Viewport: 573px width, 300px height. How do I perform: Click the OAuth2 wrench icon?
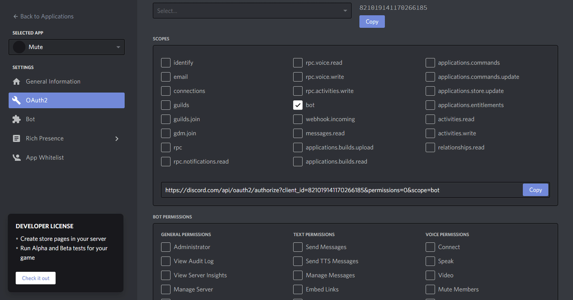17,100
